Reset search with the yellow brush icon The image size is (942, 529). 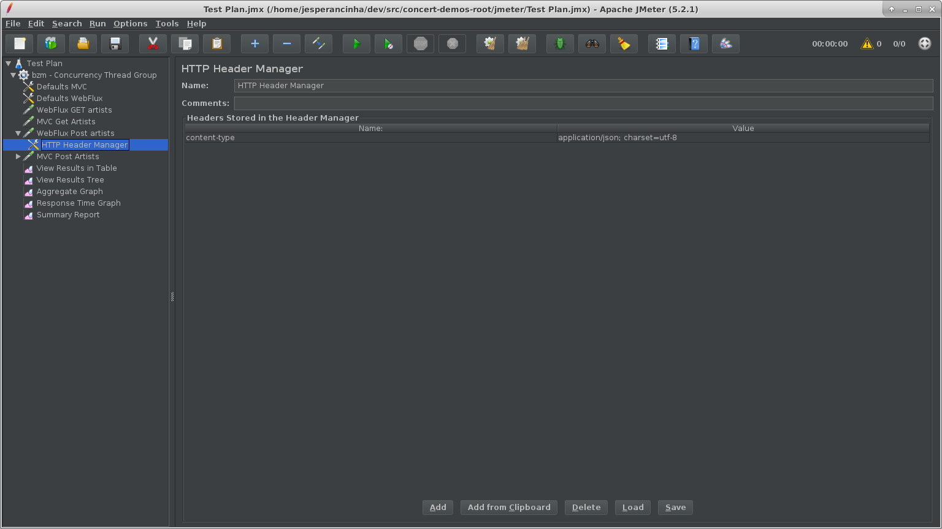pyautogui.click(x=624, y=43)
